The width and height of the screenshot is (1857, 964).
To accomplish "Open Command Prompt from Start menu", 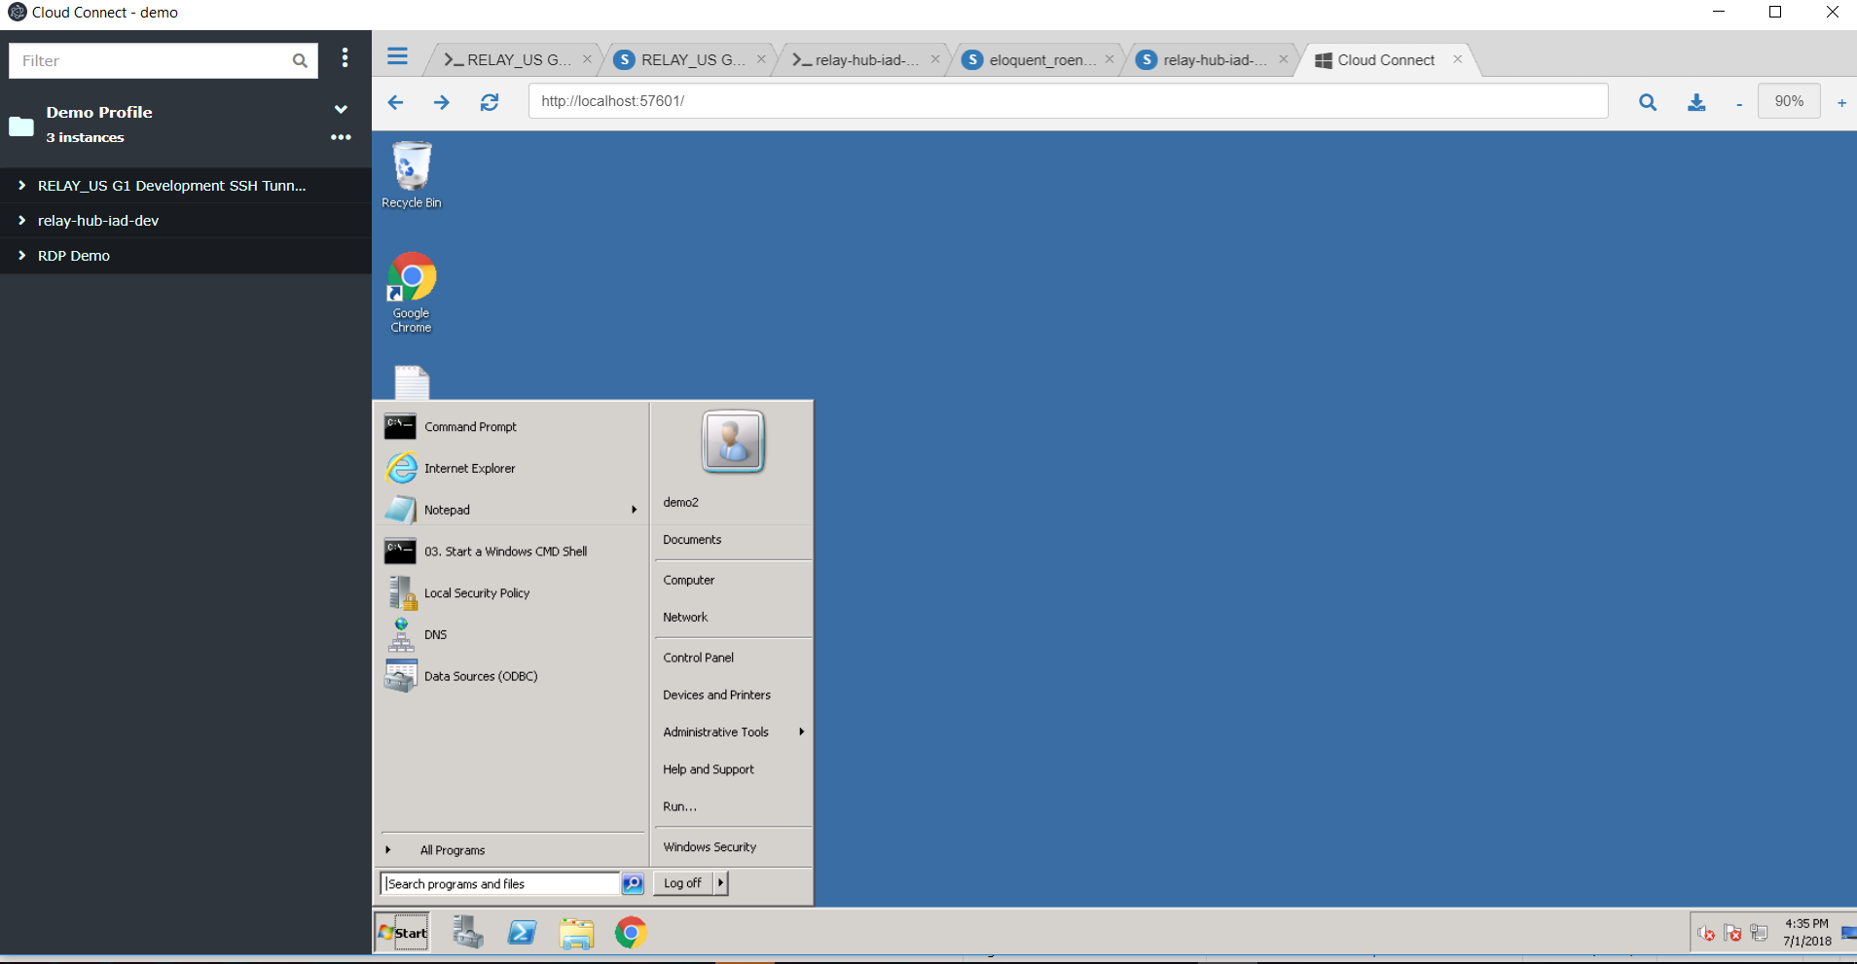I will 513,427.
